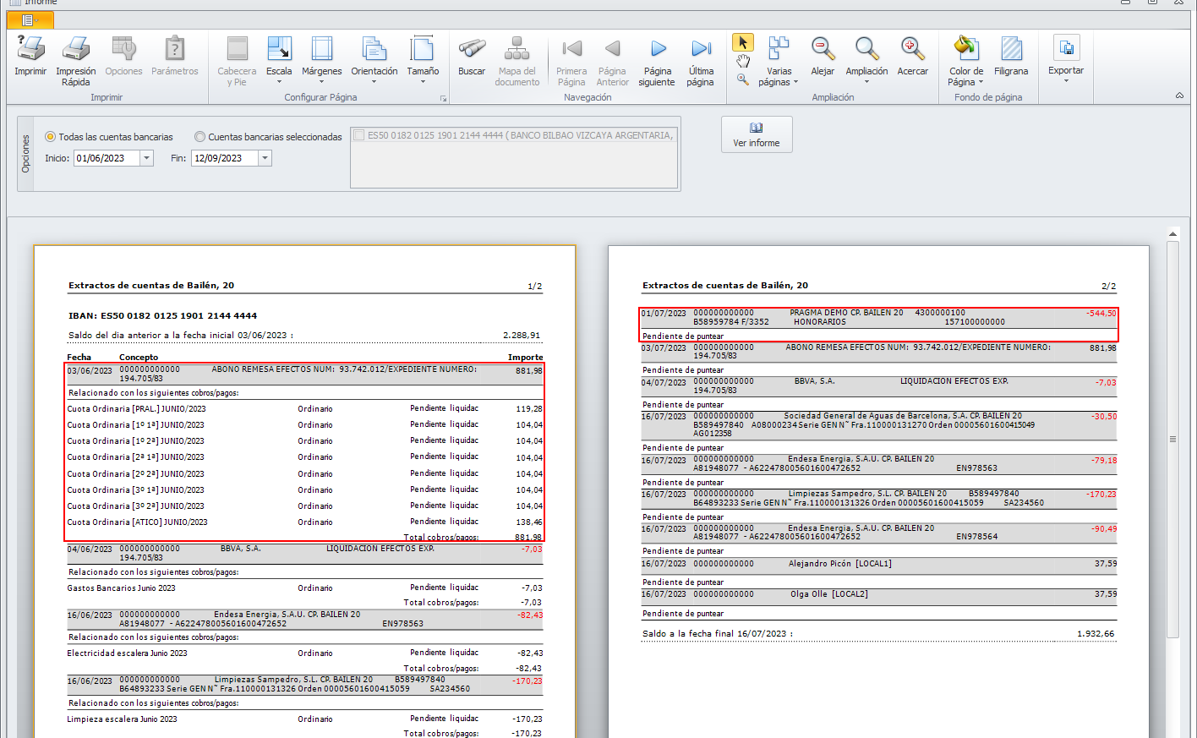Select Todas las cuentas bancarias option
1197x738 pixels.
(51, 137)
